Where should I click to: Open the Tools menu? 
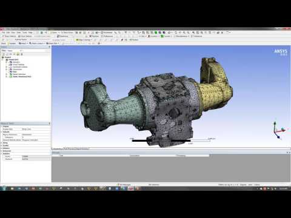tap(25, 33)
